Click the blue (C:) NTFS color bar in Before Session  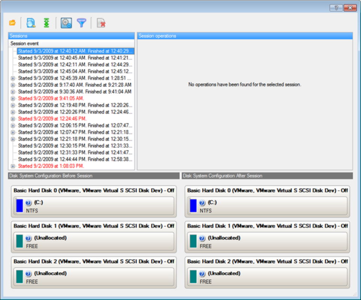pyautogui.click(x=20, y=206)
